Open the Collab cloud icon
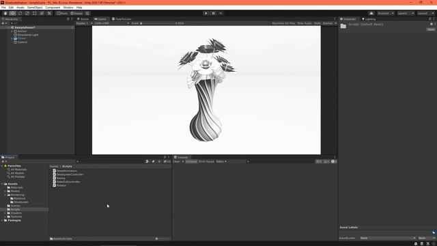Image resolution: width=437 pixels, height=246 pixels. (371, 13)
